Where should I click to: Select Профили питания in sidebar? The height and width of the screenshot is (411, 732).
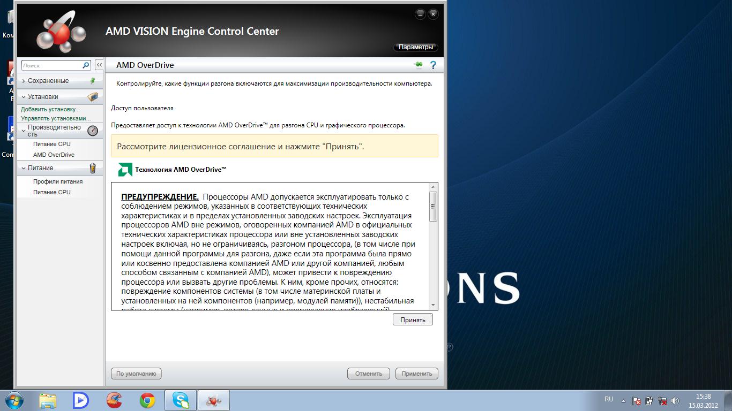point(58,181)
